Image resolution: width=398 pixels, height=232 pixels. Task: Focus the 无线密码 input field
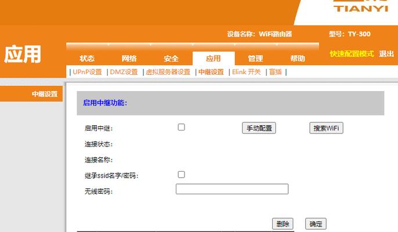tap(232, 189)
